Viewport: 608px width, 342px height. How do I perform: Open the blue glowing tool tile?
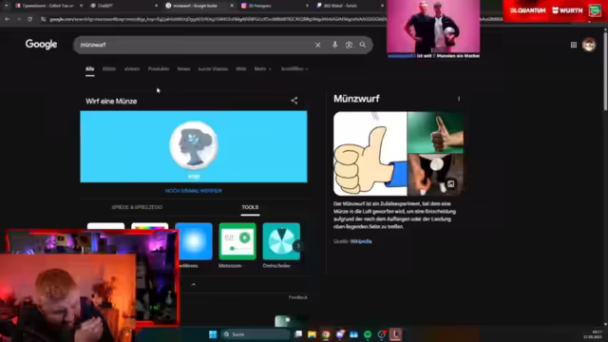click(x=194, y=241)
